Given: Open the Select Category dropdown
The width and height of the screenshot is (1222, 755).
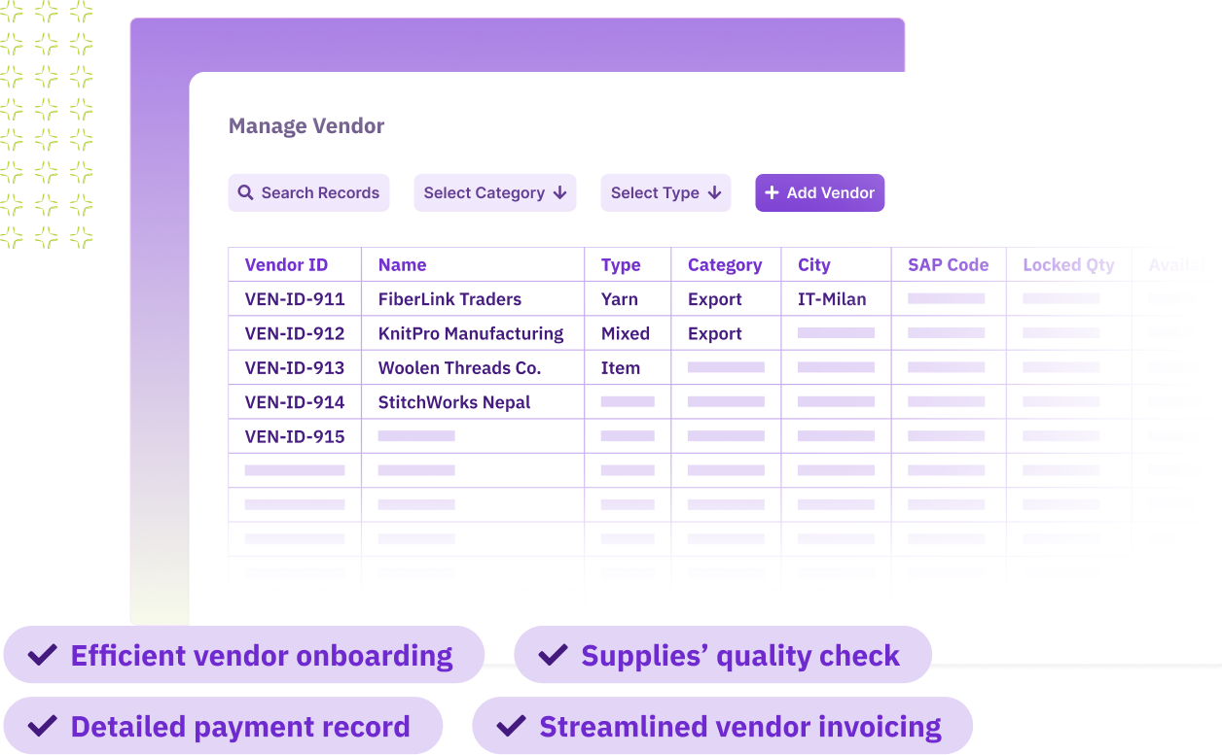Looking at the screenshot, I should point(494,193).
